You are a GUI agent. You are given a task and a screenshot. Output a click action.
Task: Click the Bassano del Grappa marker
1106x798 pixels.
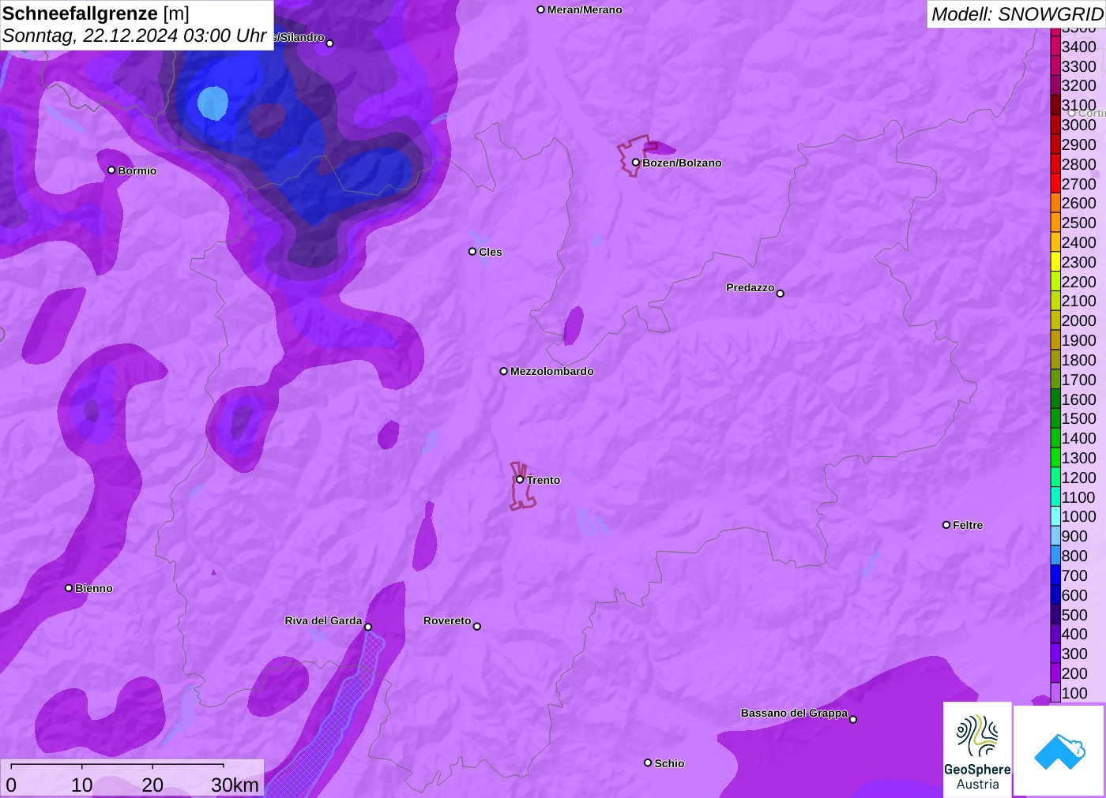tap(853, 719)
